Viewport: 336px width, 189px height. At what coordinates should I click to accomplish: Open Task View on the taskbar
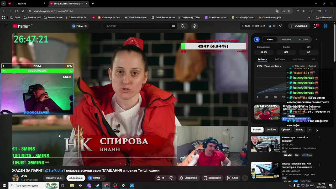63,186
